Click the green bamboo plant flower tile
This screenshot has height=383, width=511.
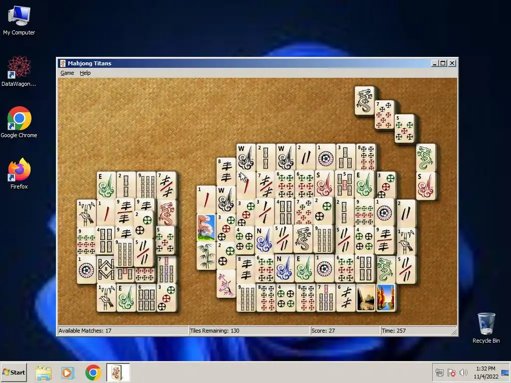pyautogui.click(x=206, y=255)
